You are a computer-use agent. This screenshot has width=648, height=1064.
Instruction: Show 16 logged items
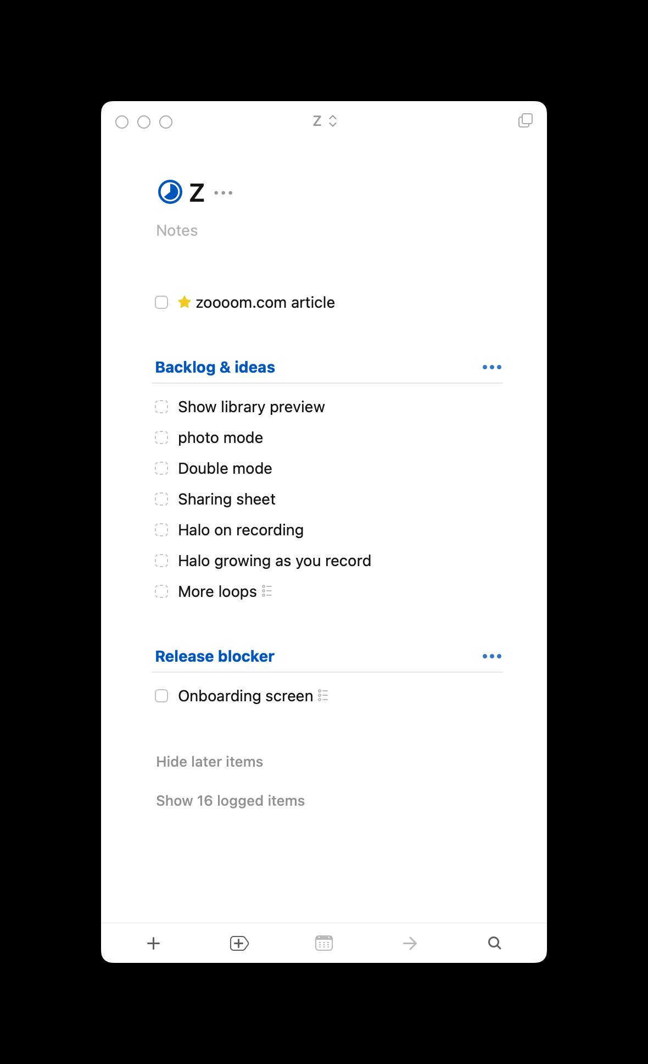(230, 801)
